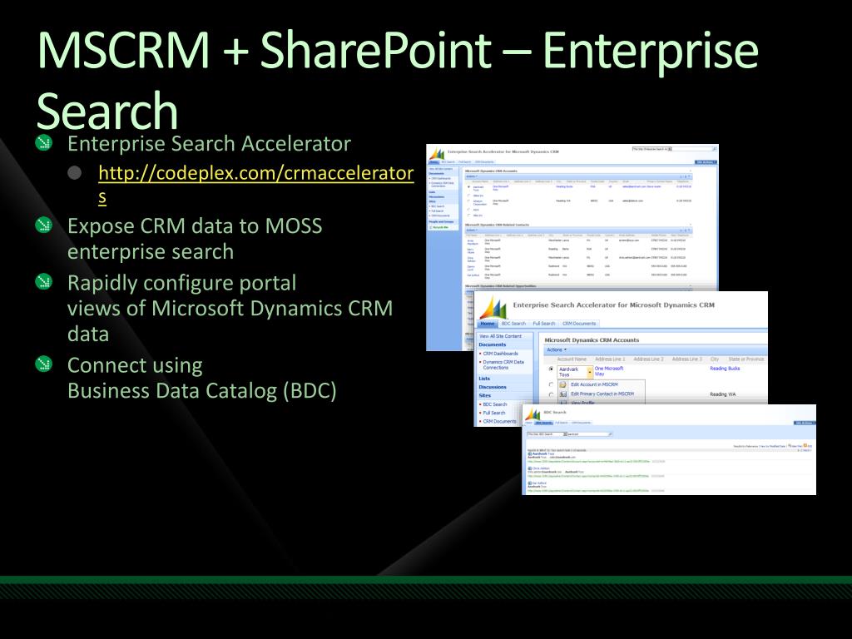The image size is (852, 639).
Task: Sort by State or Province column header
Action: point(746,359)
